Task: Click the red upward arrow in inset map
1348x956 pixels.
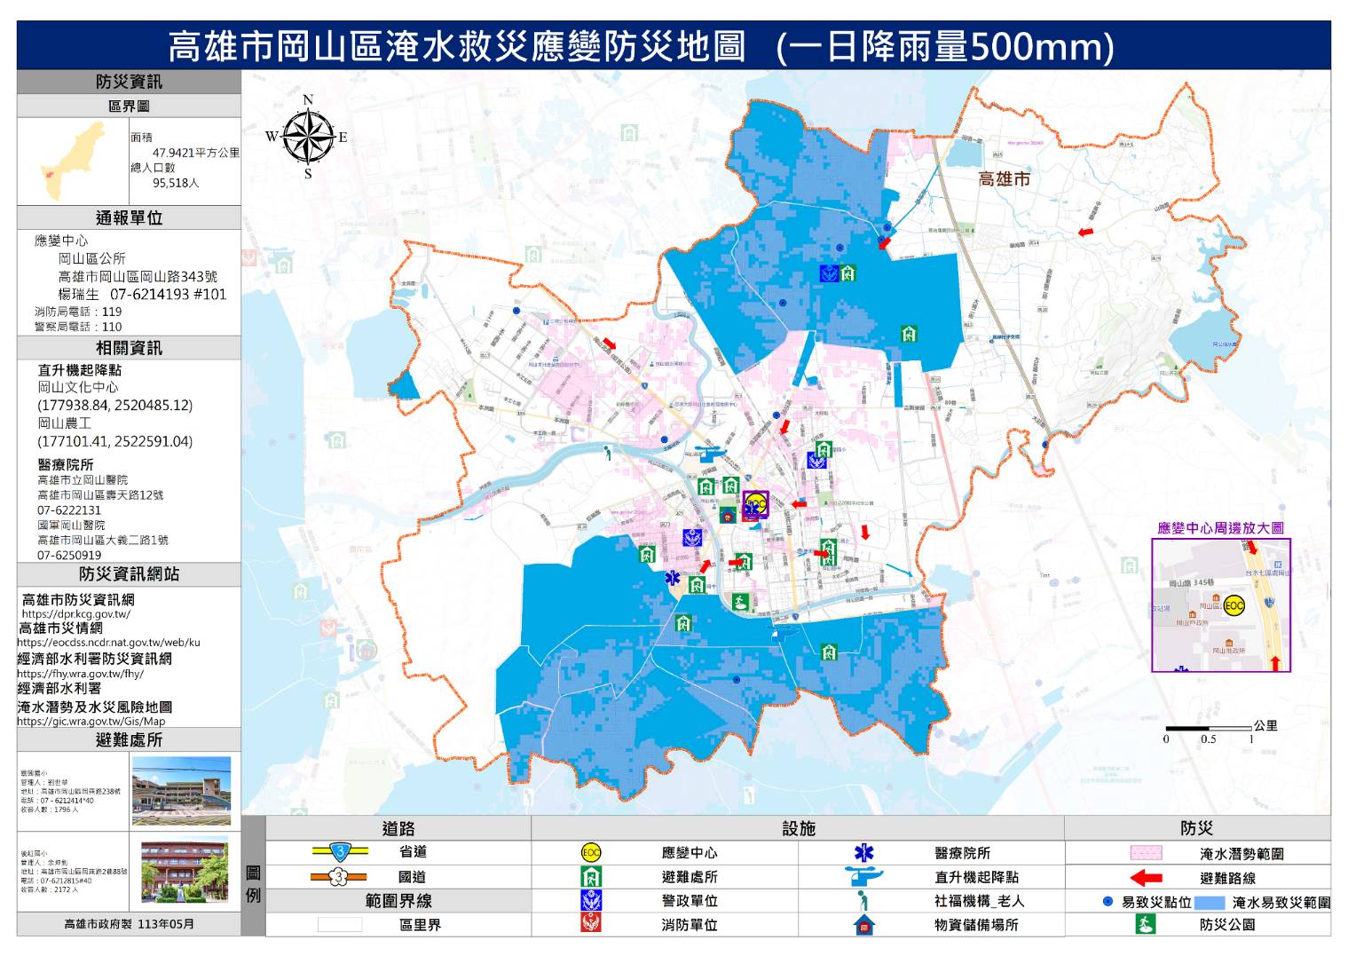Action: [1276, 662]
